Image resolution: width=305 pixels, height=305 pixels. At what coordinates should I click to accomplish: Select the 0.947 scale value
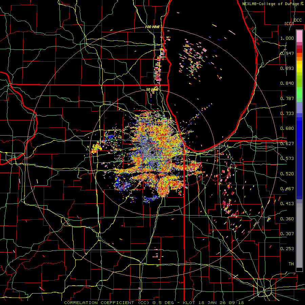coord(287,53)
